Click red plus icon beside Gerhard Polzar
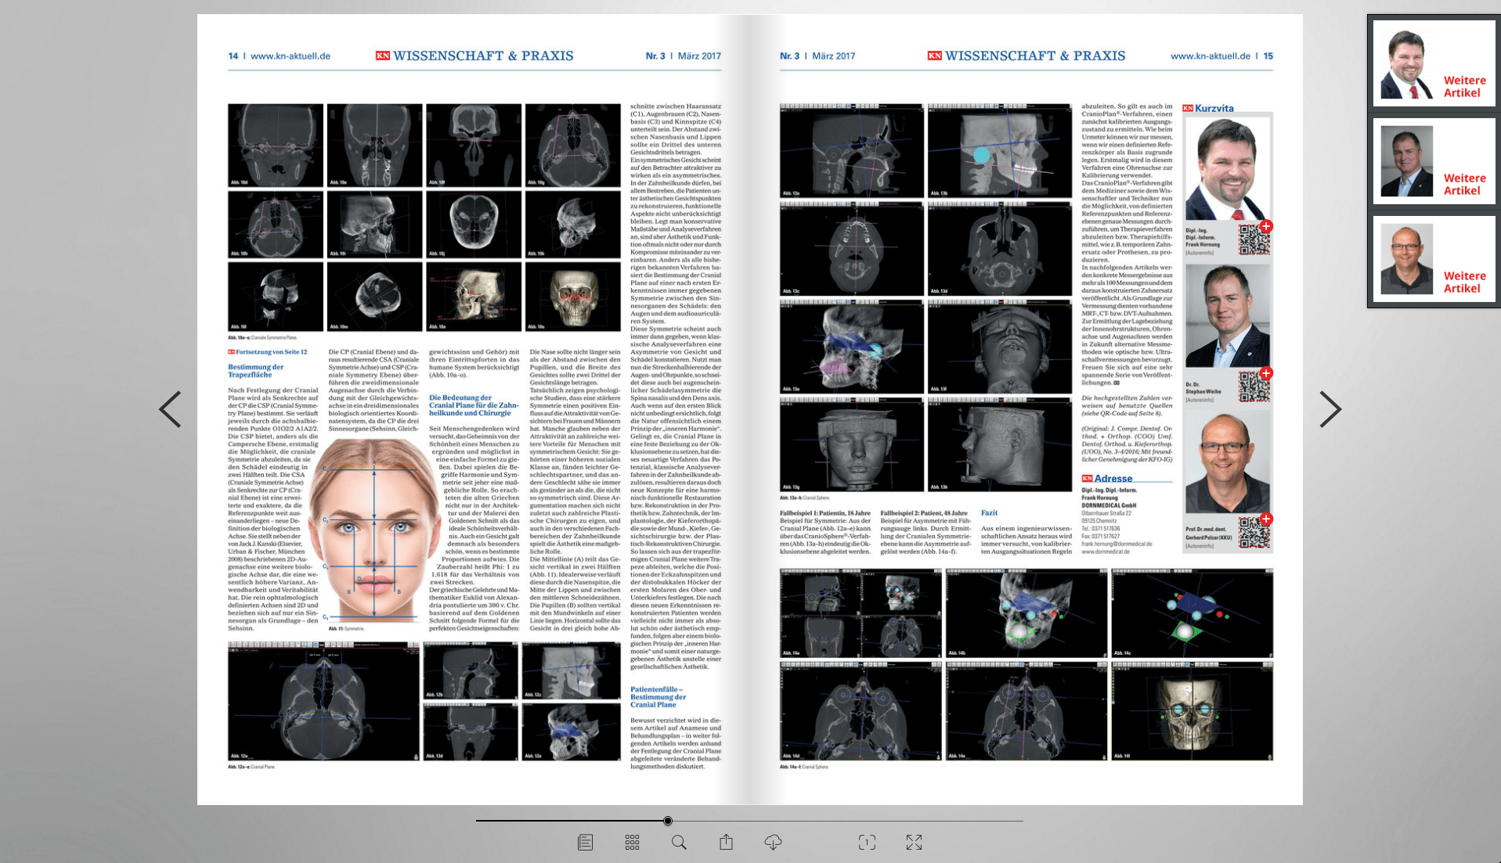1501x863 pixels. [1265, 519]
